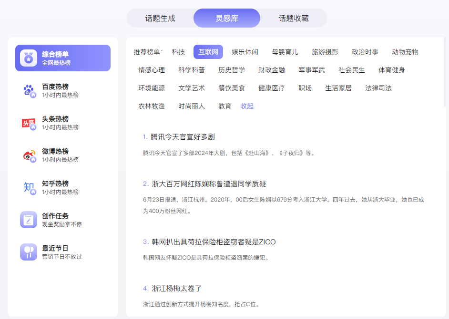Image resolution: width=449 pixels, height=319 pixels.
Task: Open the 百度热榜 ranking
Action: 63,91
